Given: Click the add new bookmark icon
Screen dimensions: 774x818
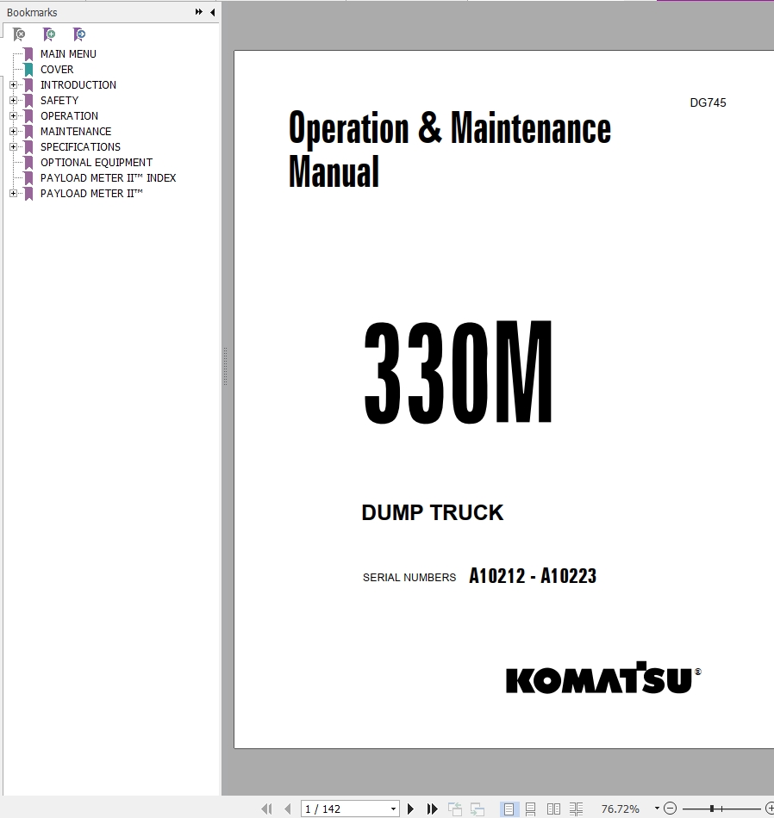Looking at the screenshot, I should (x=49, y=34).
